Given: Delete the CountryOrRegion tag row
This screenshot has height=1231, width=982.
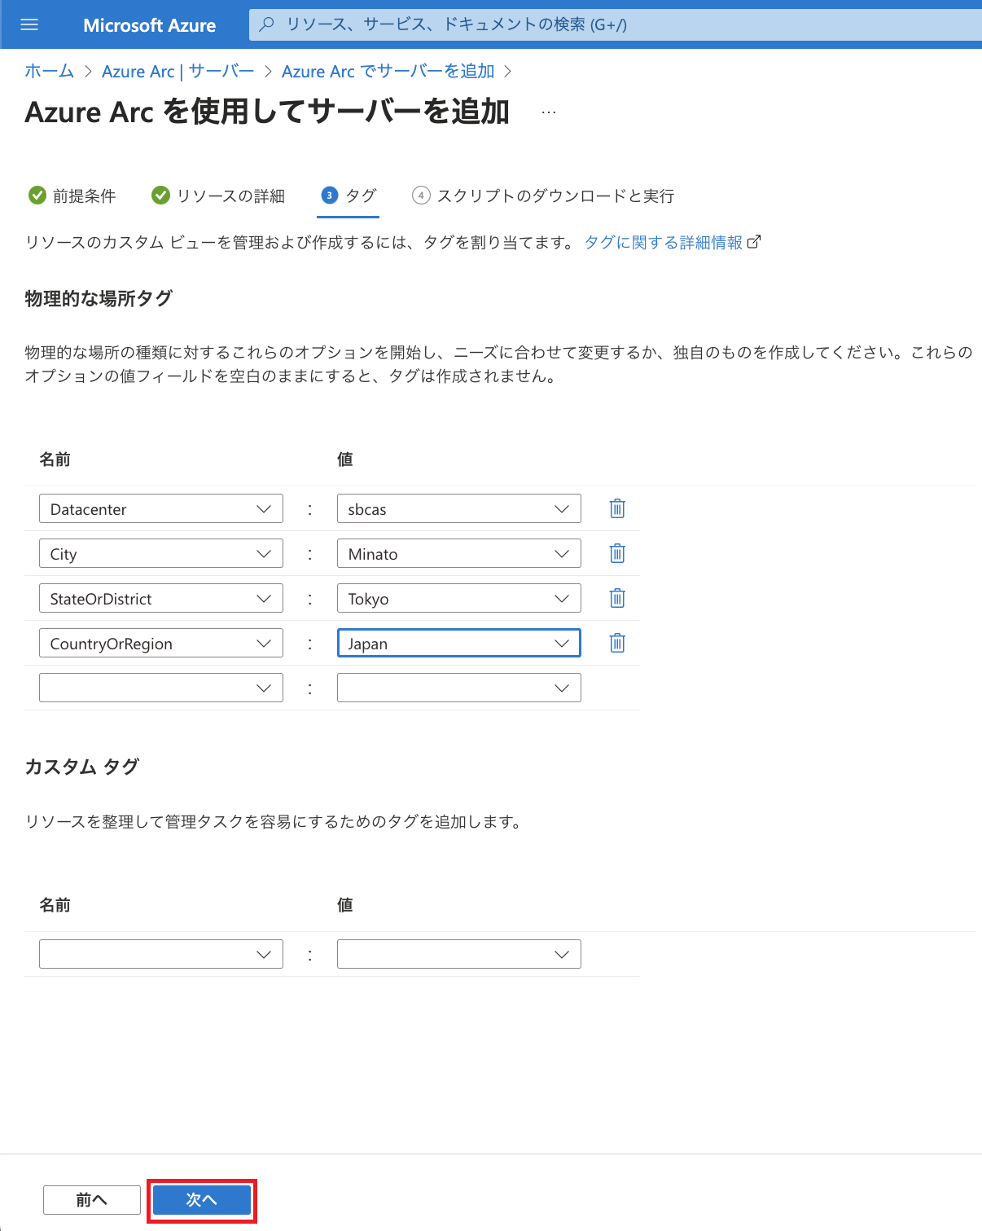Looking at the screenshot, I should (x=617, y=643).
